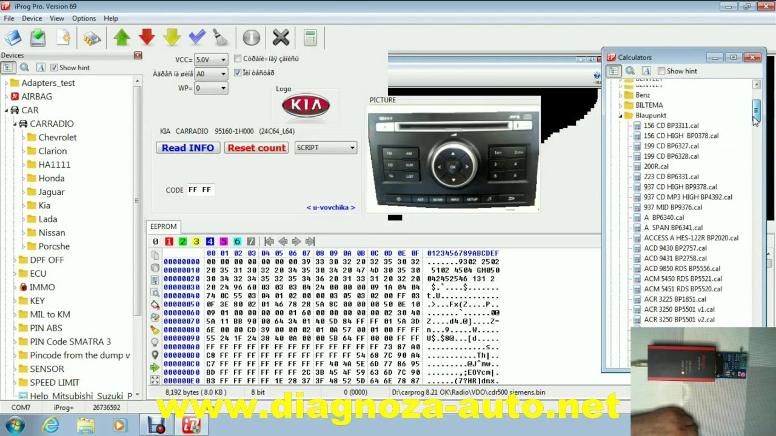Screen dimensions: 776x436
Task: Open the View menu
Action: pos(57,19)
